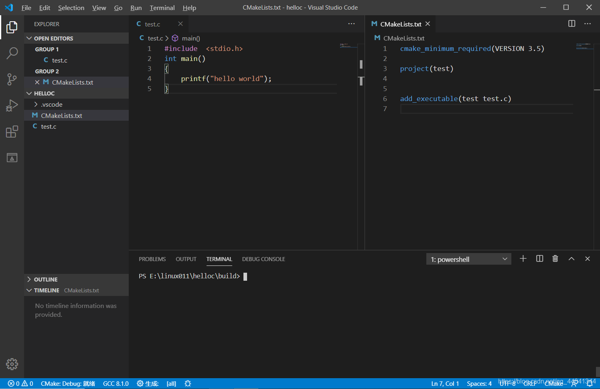The height and width of the screenshot is (389, 600).
Task: Collapse the HELLOC folder section
Action: (29, 93)
